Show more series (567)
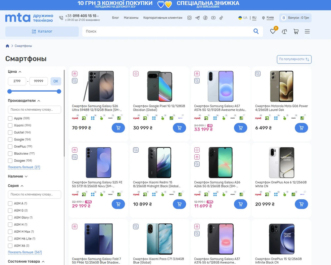The image size is (331, 265). [25, 252]
